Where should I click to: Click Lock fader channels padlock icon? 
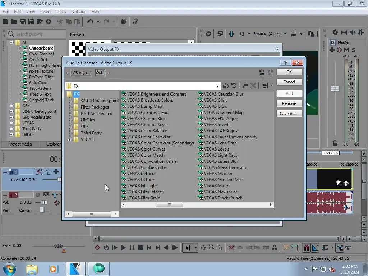pos(335,143)
